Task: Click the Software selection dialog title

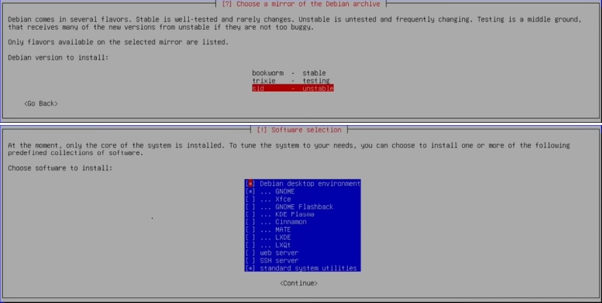Action: (x=299, y=130)
